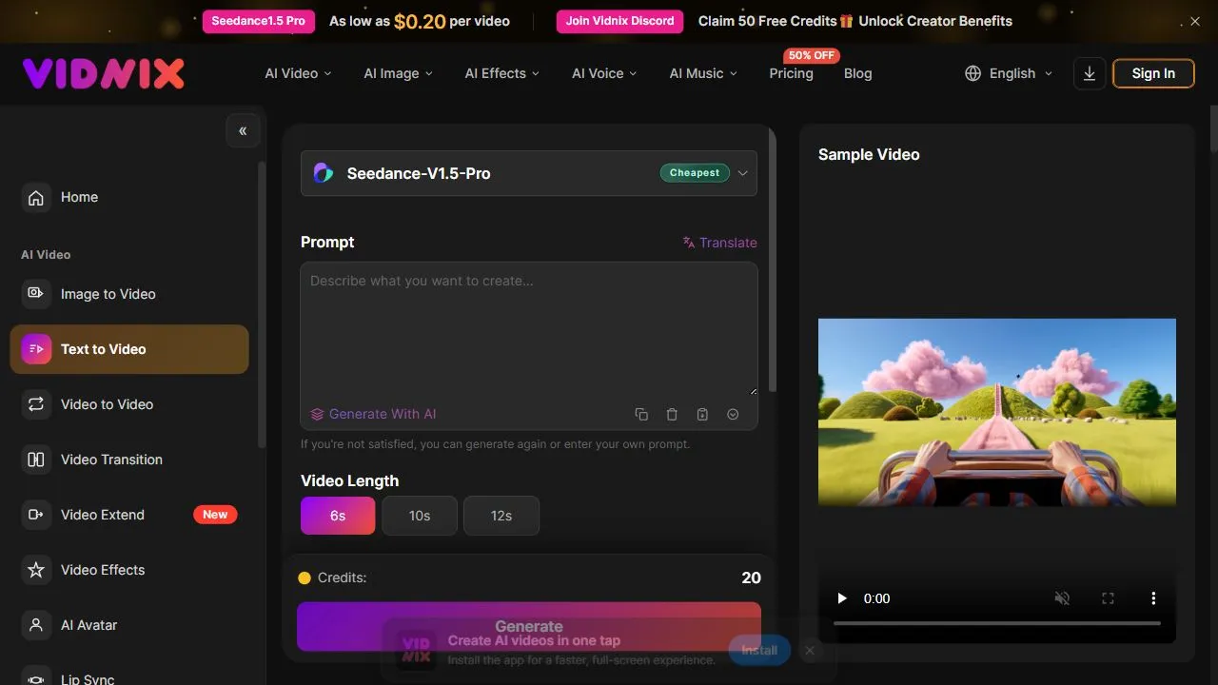The height and width of the screenshot is (685, 1218).
Task: Select the 10s video length
Action: 420,516
